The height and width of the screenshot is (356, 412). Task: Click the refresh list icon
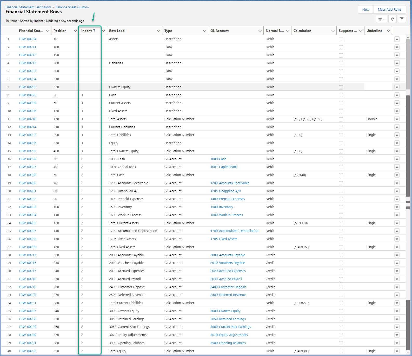point(393,19)
